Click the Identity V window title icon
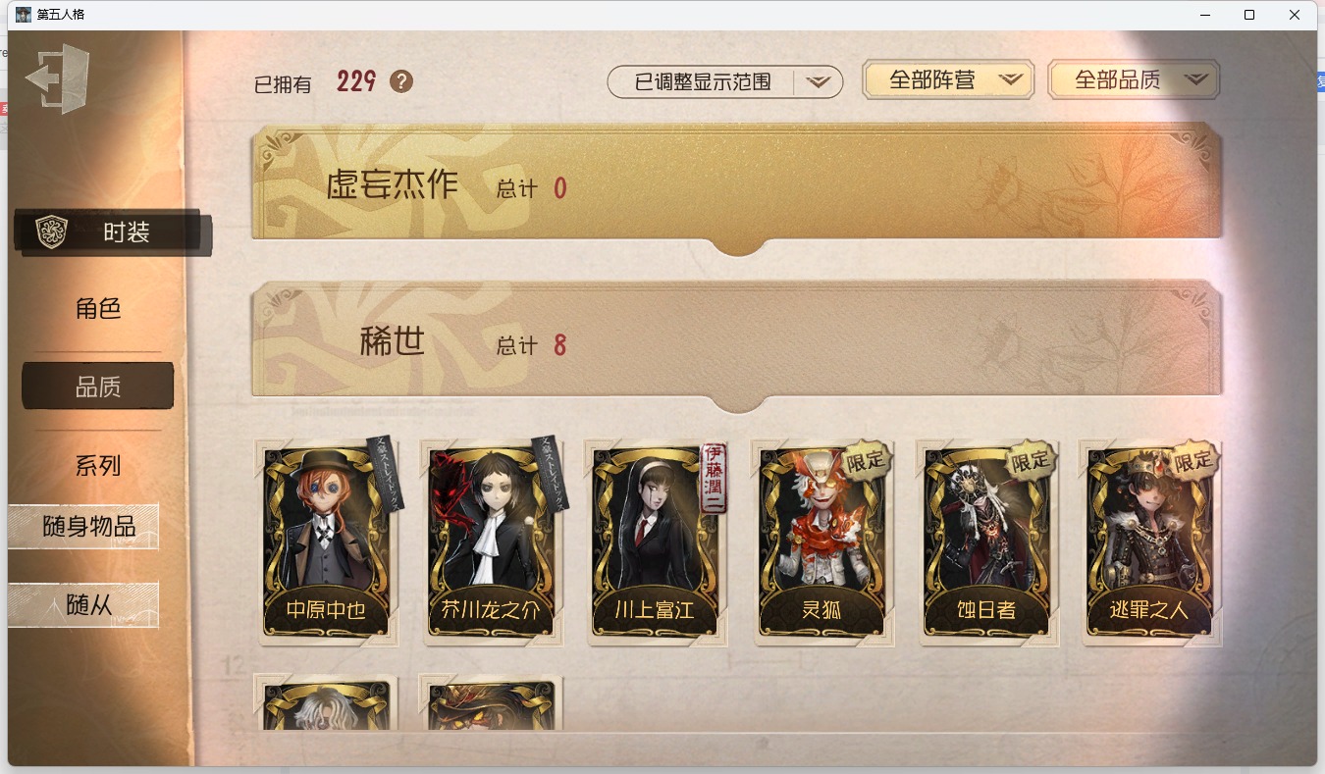The width and height of the screenshot is (1325, 774). 24,15
